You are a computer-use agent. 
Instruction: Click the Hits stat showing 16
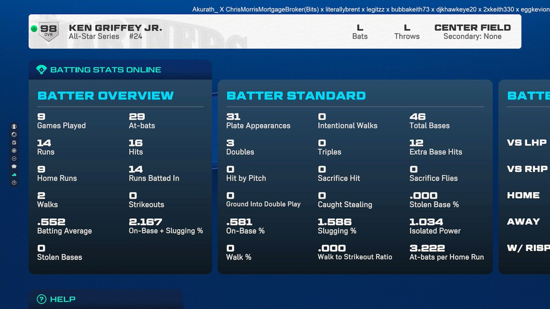click(x=136, y=147)
